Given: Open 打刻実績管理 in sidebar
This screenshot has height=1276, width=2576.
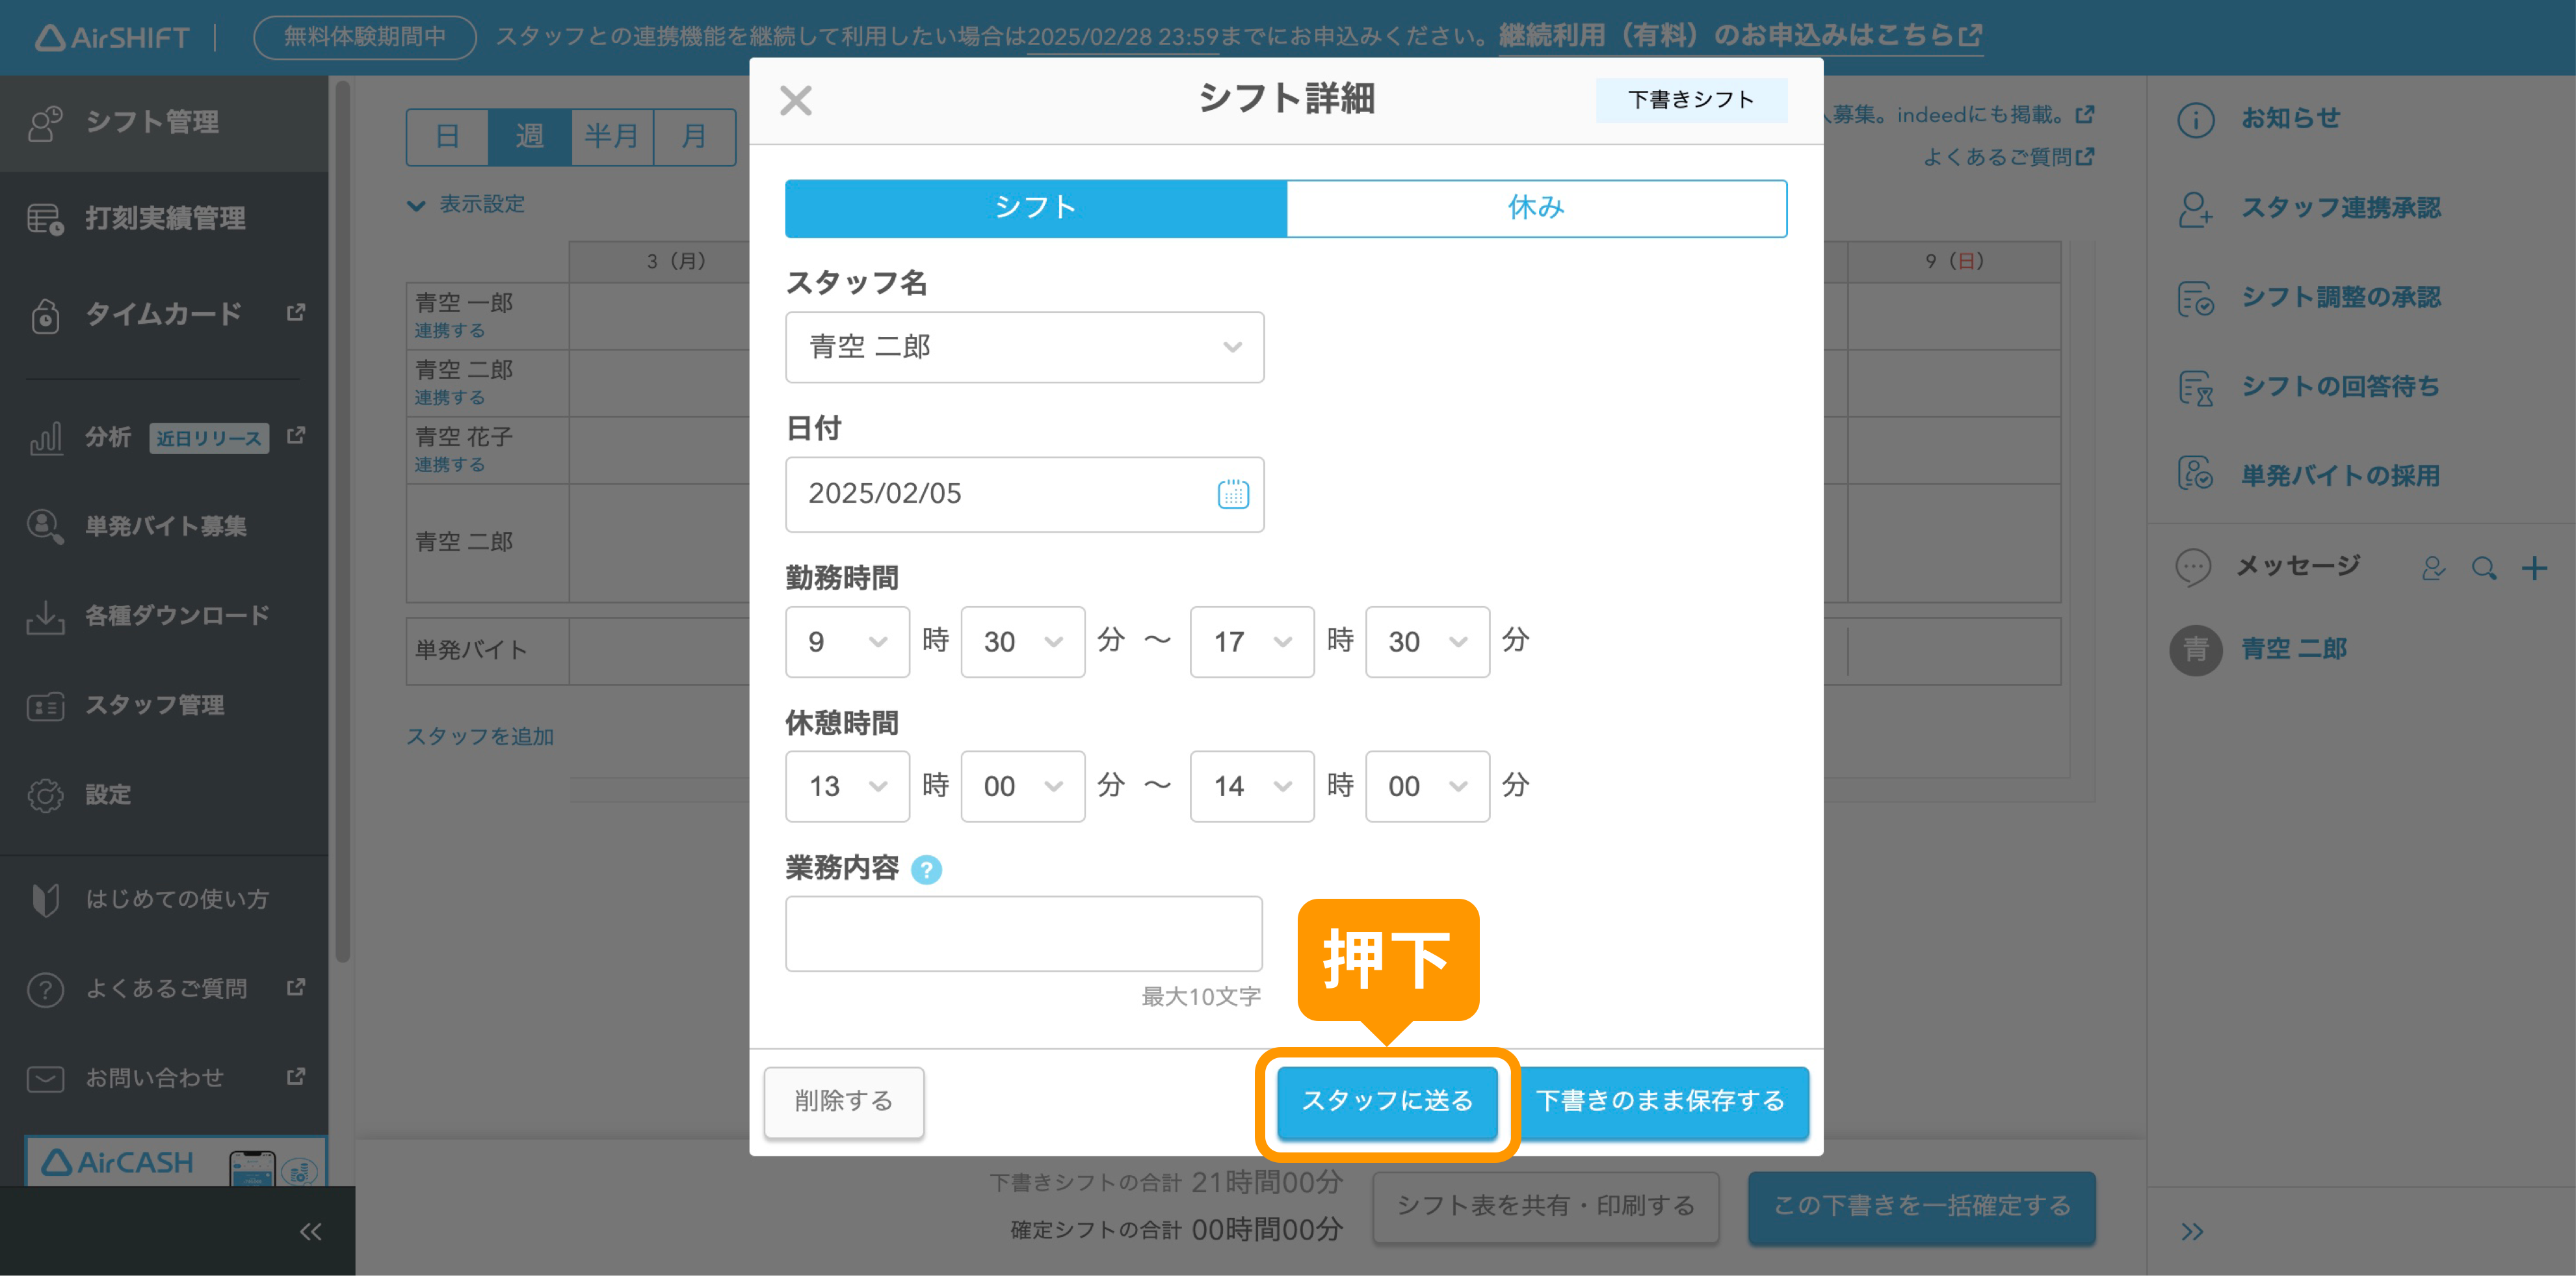Looking at the screenshot, I should pos(164,218).
